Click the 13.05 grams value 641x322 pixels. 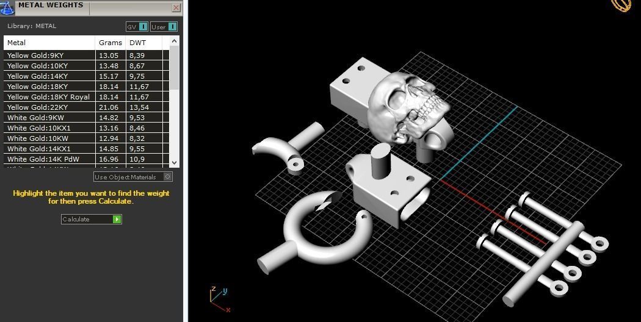(x=108, y=55)
